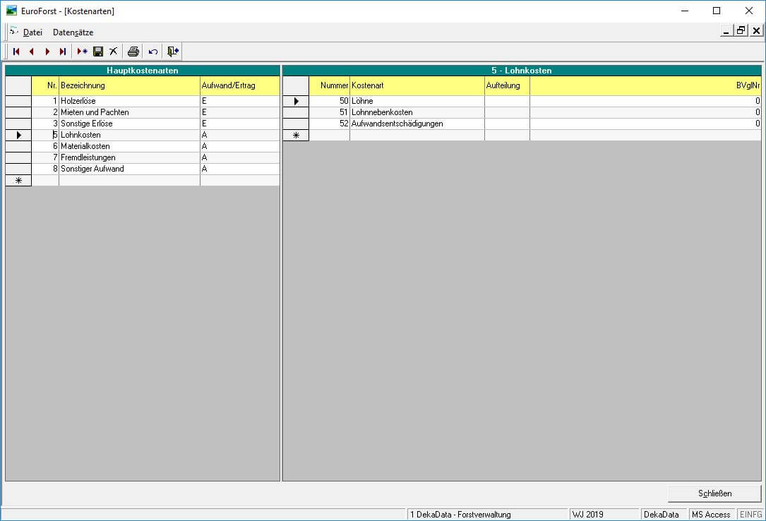Go to next record arrow
766x521 pixels.
pyautogui.click(x=47, y=52)
